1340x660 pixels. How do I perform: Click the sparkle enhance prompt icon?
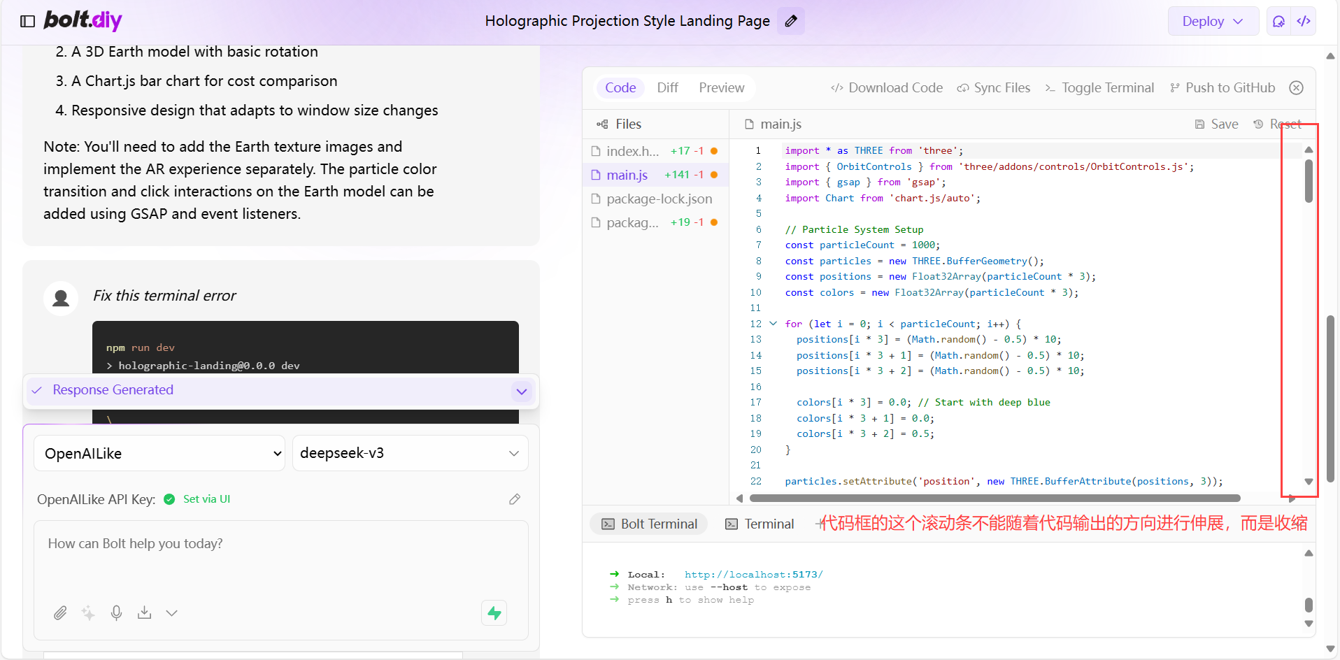point(88,613)
